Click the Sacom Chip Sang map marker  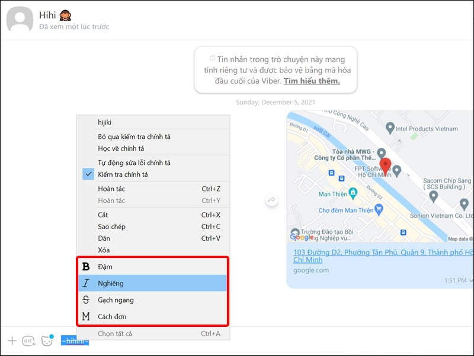434,197
